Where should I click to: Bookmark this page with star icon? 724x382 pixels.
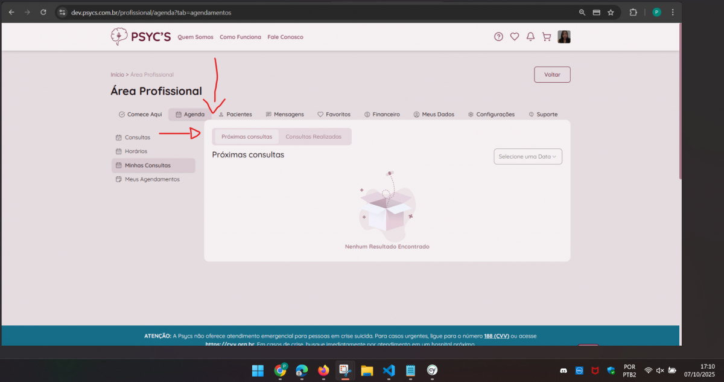click(611, 12)
